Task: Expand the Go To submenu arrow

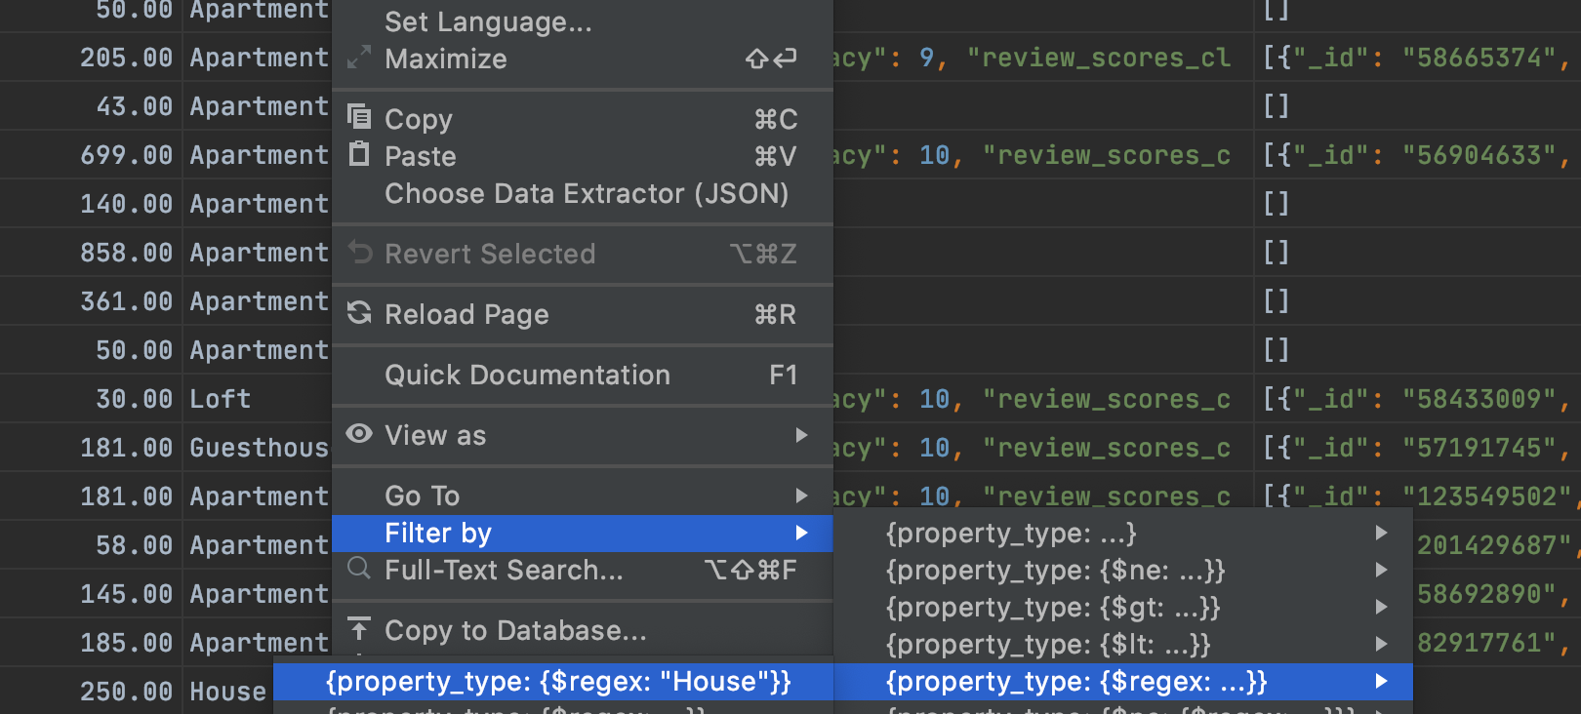Action: coord(801,496)
